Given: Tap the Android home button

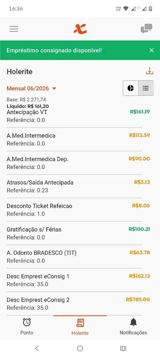Looking at the screenshot, I should coord(80,348).
